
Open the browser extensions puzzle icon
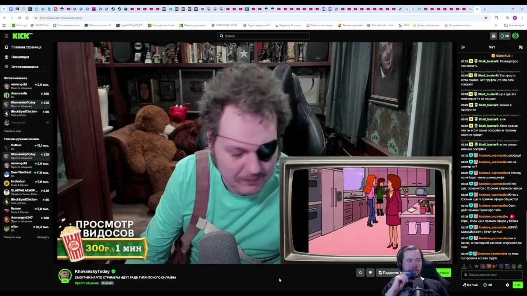tap(497, 18)
